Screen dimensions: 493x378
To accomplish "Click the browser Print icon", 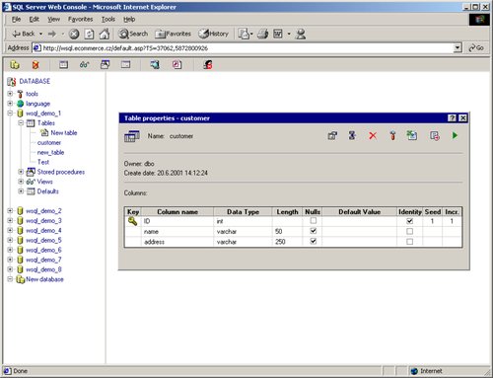I will [262, 34].
